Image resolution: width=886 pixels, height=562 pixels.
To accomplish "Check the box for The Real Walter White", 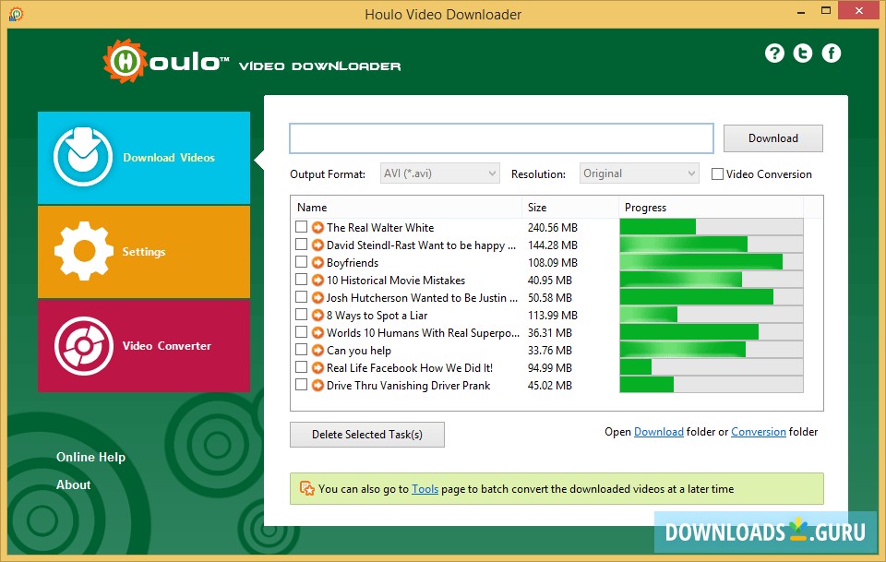I will (301, 227).
